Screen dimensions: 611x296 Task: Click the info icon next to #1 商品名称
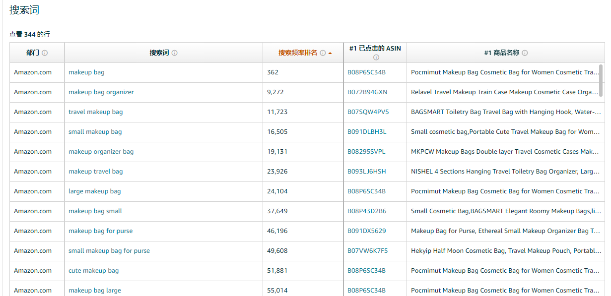(525, 53)
